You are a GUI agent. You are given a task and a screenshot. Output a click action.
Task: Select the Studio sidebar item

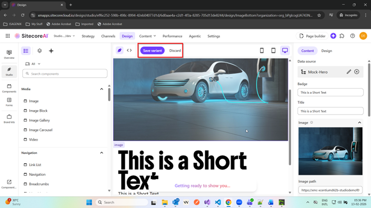coord(9,71)
